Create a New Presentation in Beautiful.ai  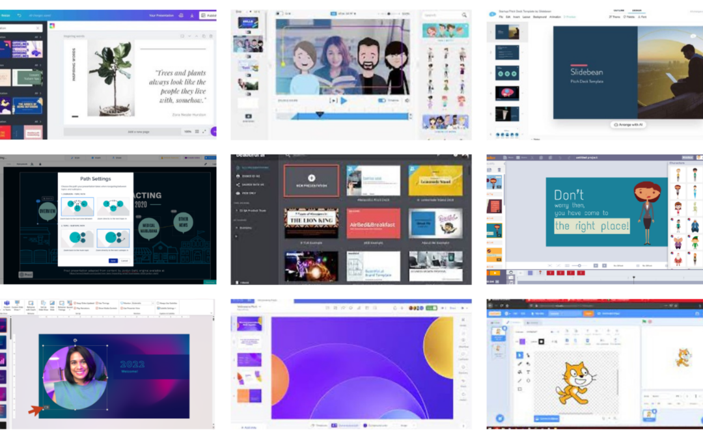[x=311, y=181]
